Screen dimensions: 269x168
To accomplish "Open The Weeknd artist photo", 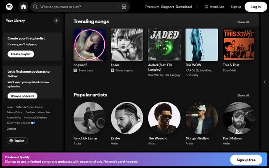I will (164, 118).
